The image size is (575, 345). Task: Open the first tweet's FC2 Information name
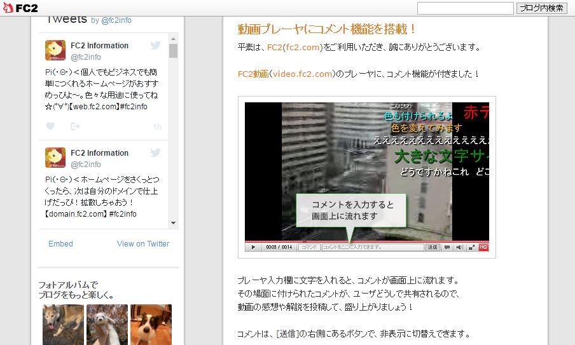(99, 45)
